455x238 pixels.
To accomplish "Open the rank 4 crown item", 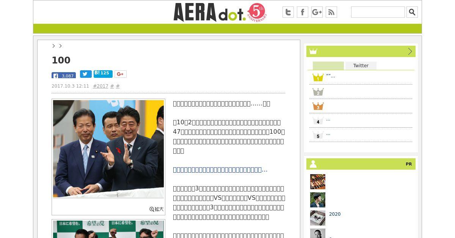I will 318,121.
